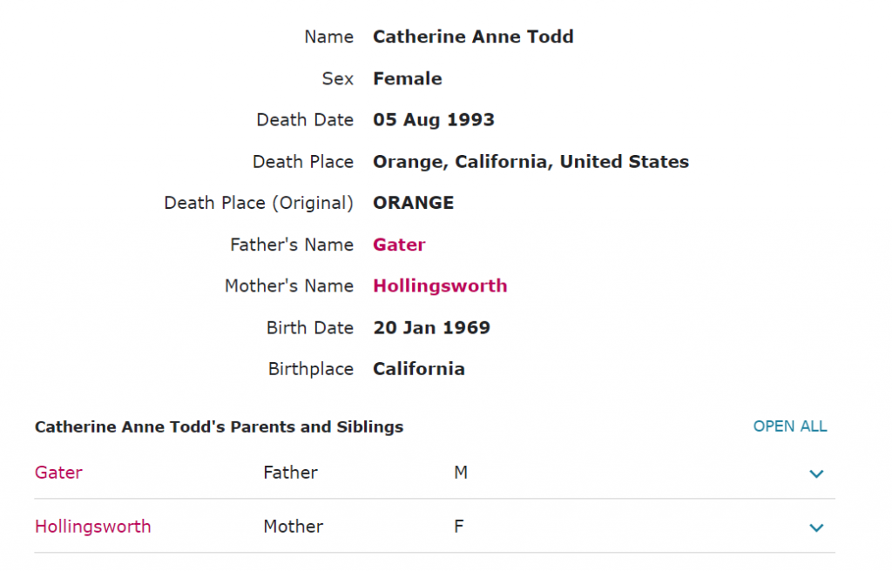Click Orange, California, United States death place
The image size is (892, 571).
(530, 162)
